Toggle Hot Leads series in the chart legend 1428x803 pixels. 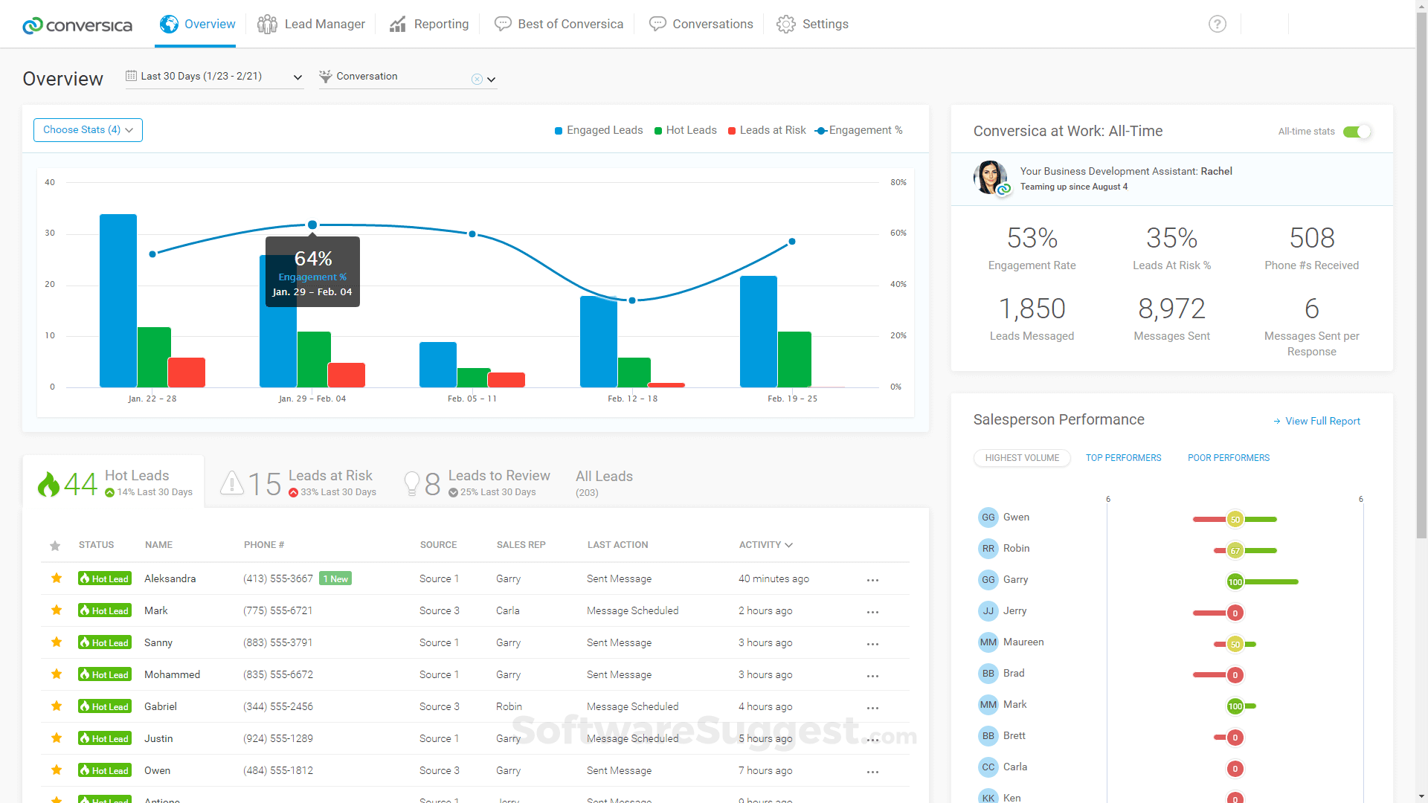pos(684,130)
